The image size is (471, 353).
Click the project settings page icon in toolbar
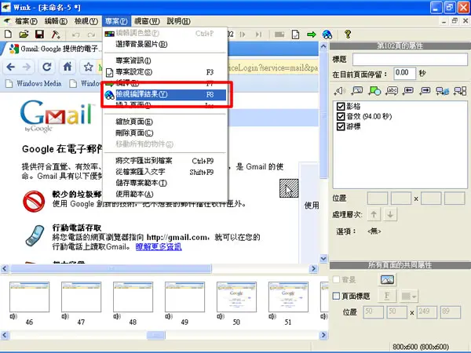[x=296, y=35]
